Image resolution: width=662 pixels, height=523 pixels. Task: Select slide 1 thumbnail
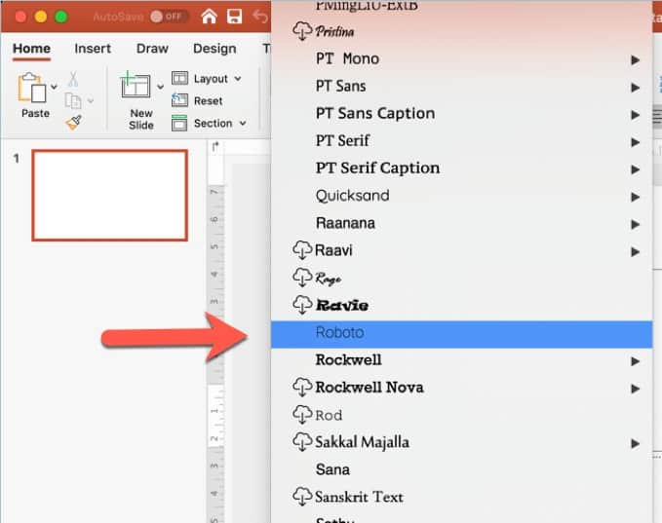coord(110,196)
